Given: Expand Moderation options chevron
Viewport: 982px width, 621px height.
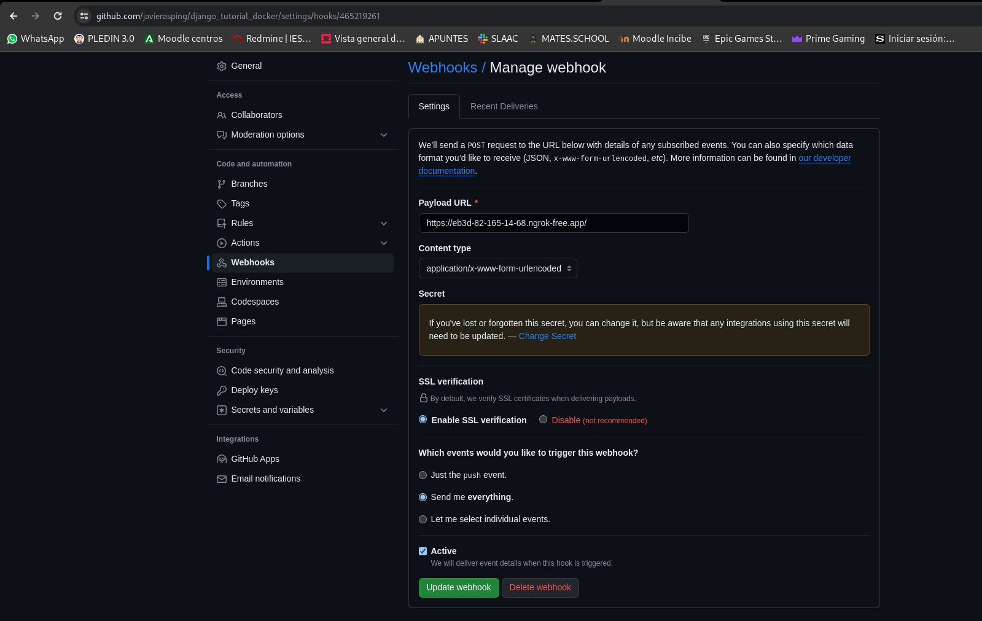Looking at the screenshot, I should [384, 135].
